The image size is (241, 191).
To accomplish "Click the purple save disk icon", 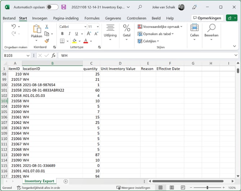I will click(x=64, y=7).
